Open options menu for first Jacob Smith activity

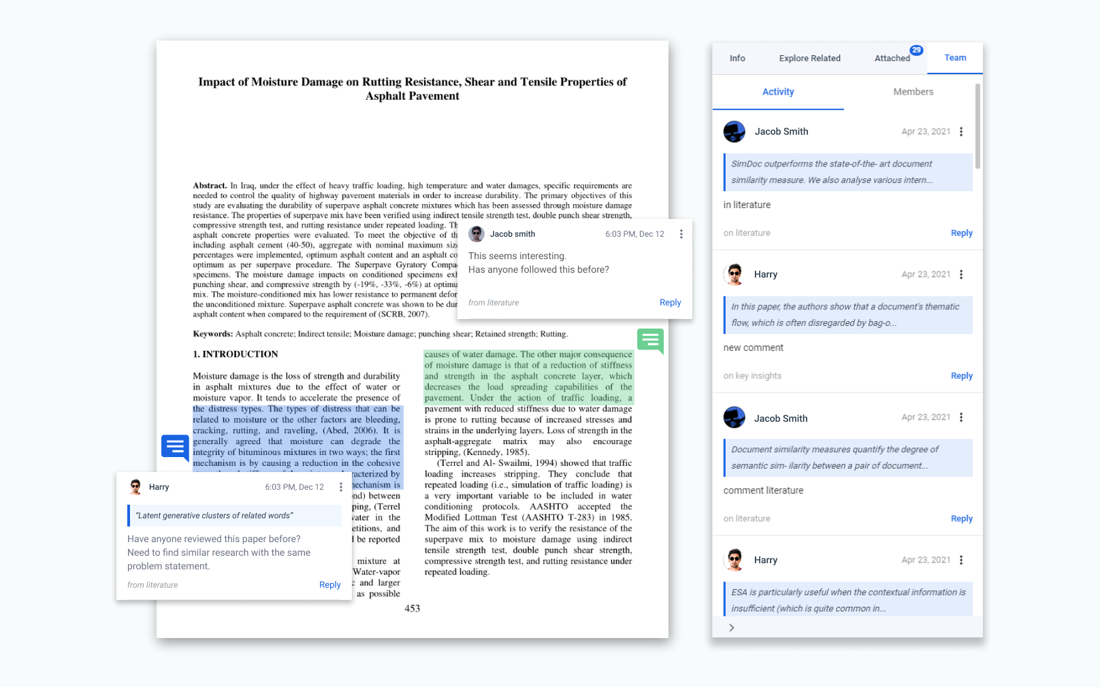(x=961, y=132)
